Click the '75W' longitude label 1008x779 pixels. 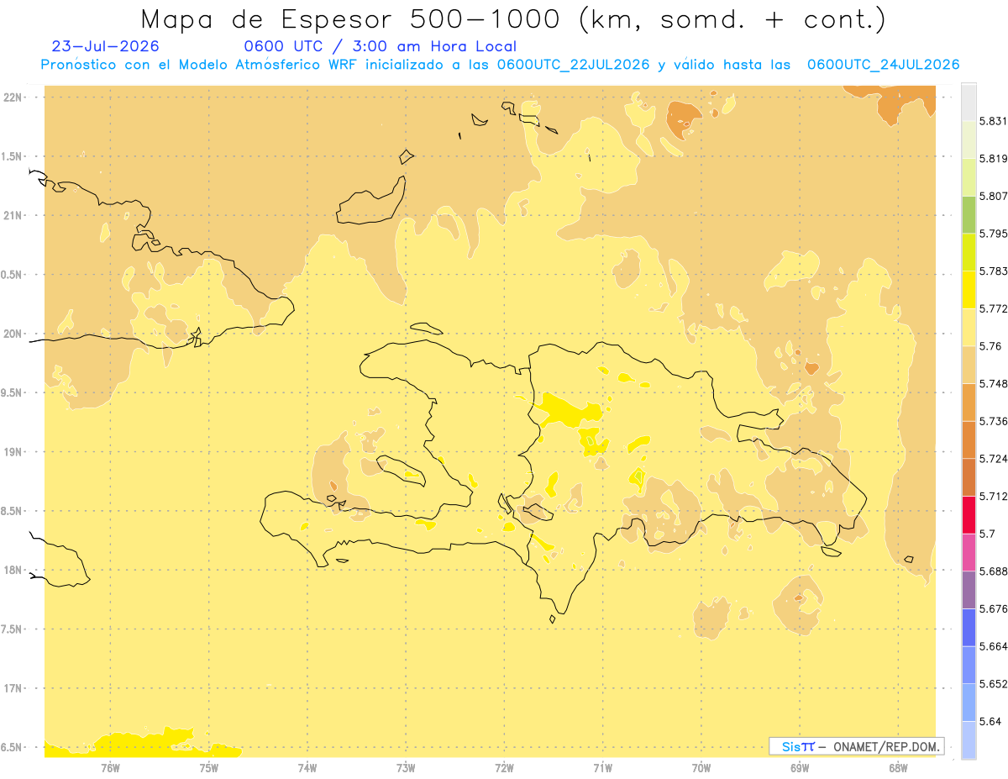click(x=209, y=768)
